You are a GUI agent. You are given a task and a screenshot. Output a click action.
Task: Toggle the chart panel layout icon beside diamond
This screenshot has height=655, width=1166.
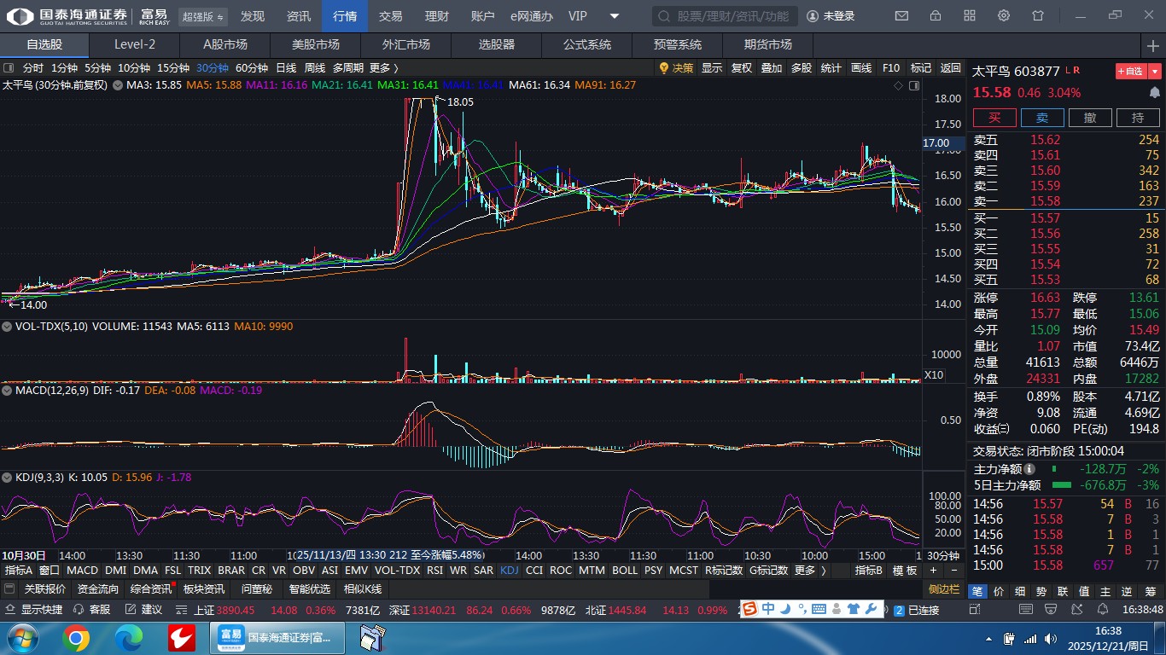[x=914, y=85]
